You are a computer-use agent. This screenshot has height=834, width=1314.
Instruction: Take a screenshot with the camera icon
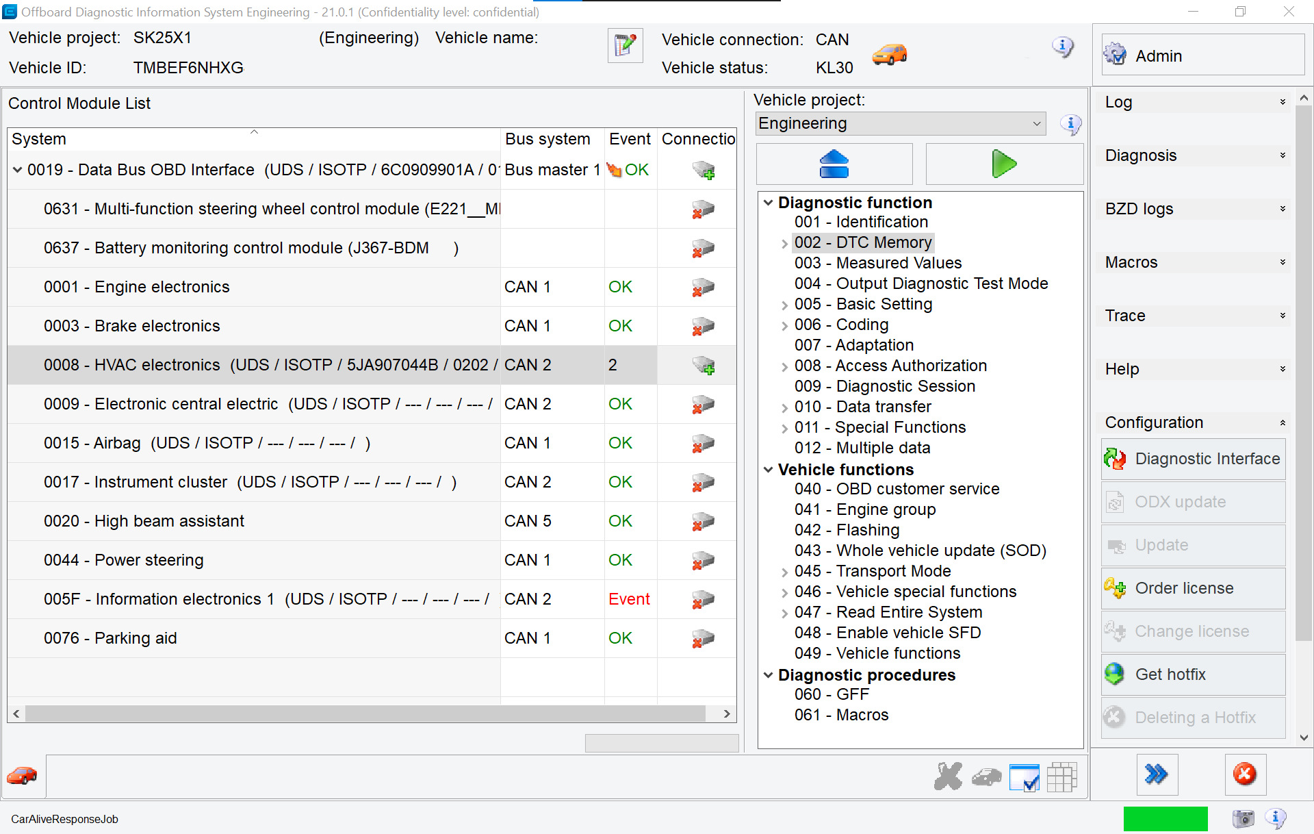(x=1244, y=818)
